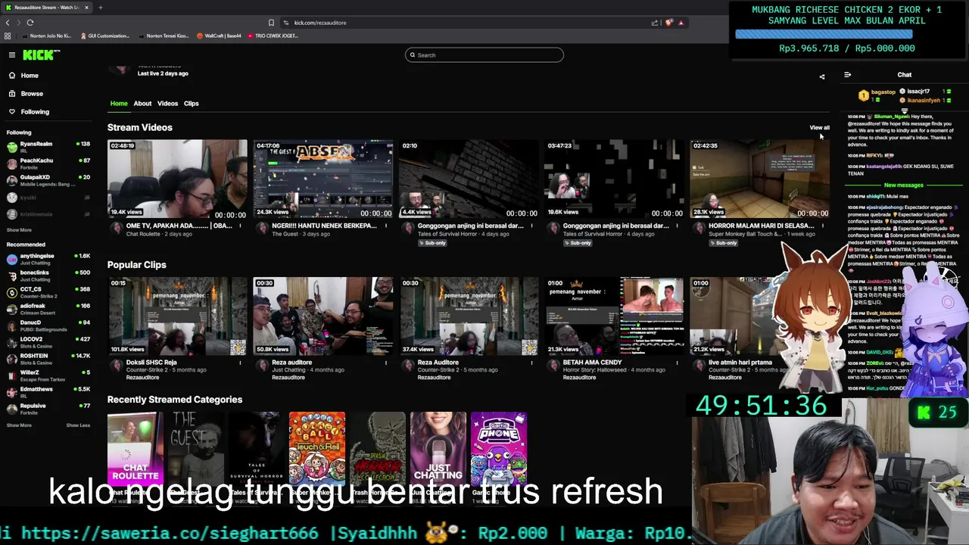
Task: Click View all for Stream Videos
Action: tap(819, 128)
